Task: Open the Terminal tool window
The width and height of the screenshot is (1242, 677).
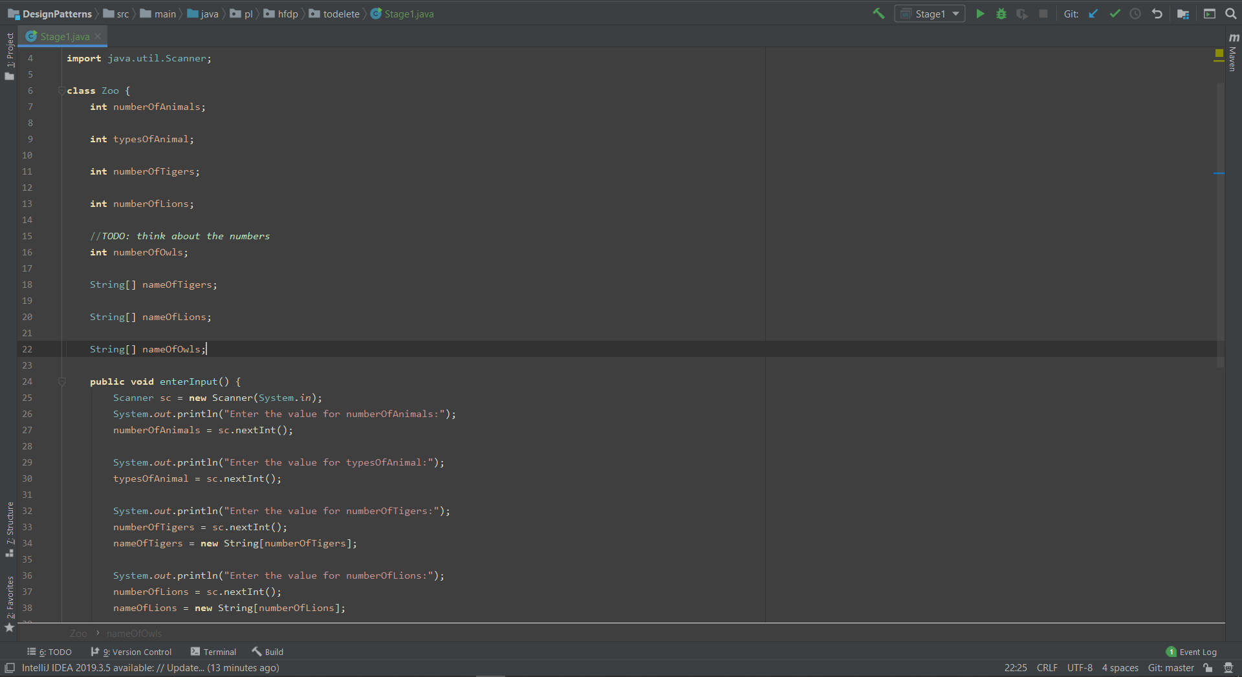Action: pyautogui.click(x=213, y=652)
